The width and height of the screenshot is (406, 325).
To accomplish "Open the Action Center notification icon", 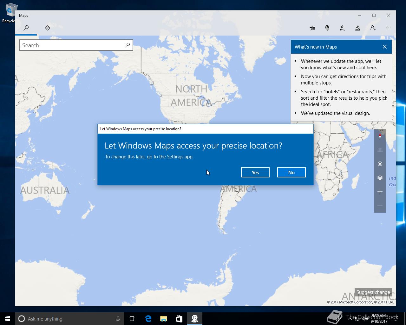I will pyautogui.click(x=396, y=319).
